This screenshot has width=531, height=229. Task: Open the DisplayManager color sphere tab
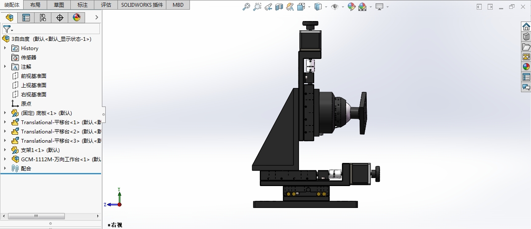76,18
